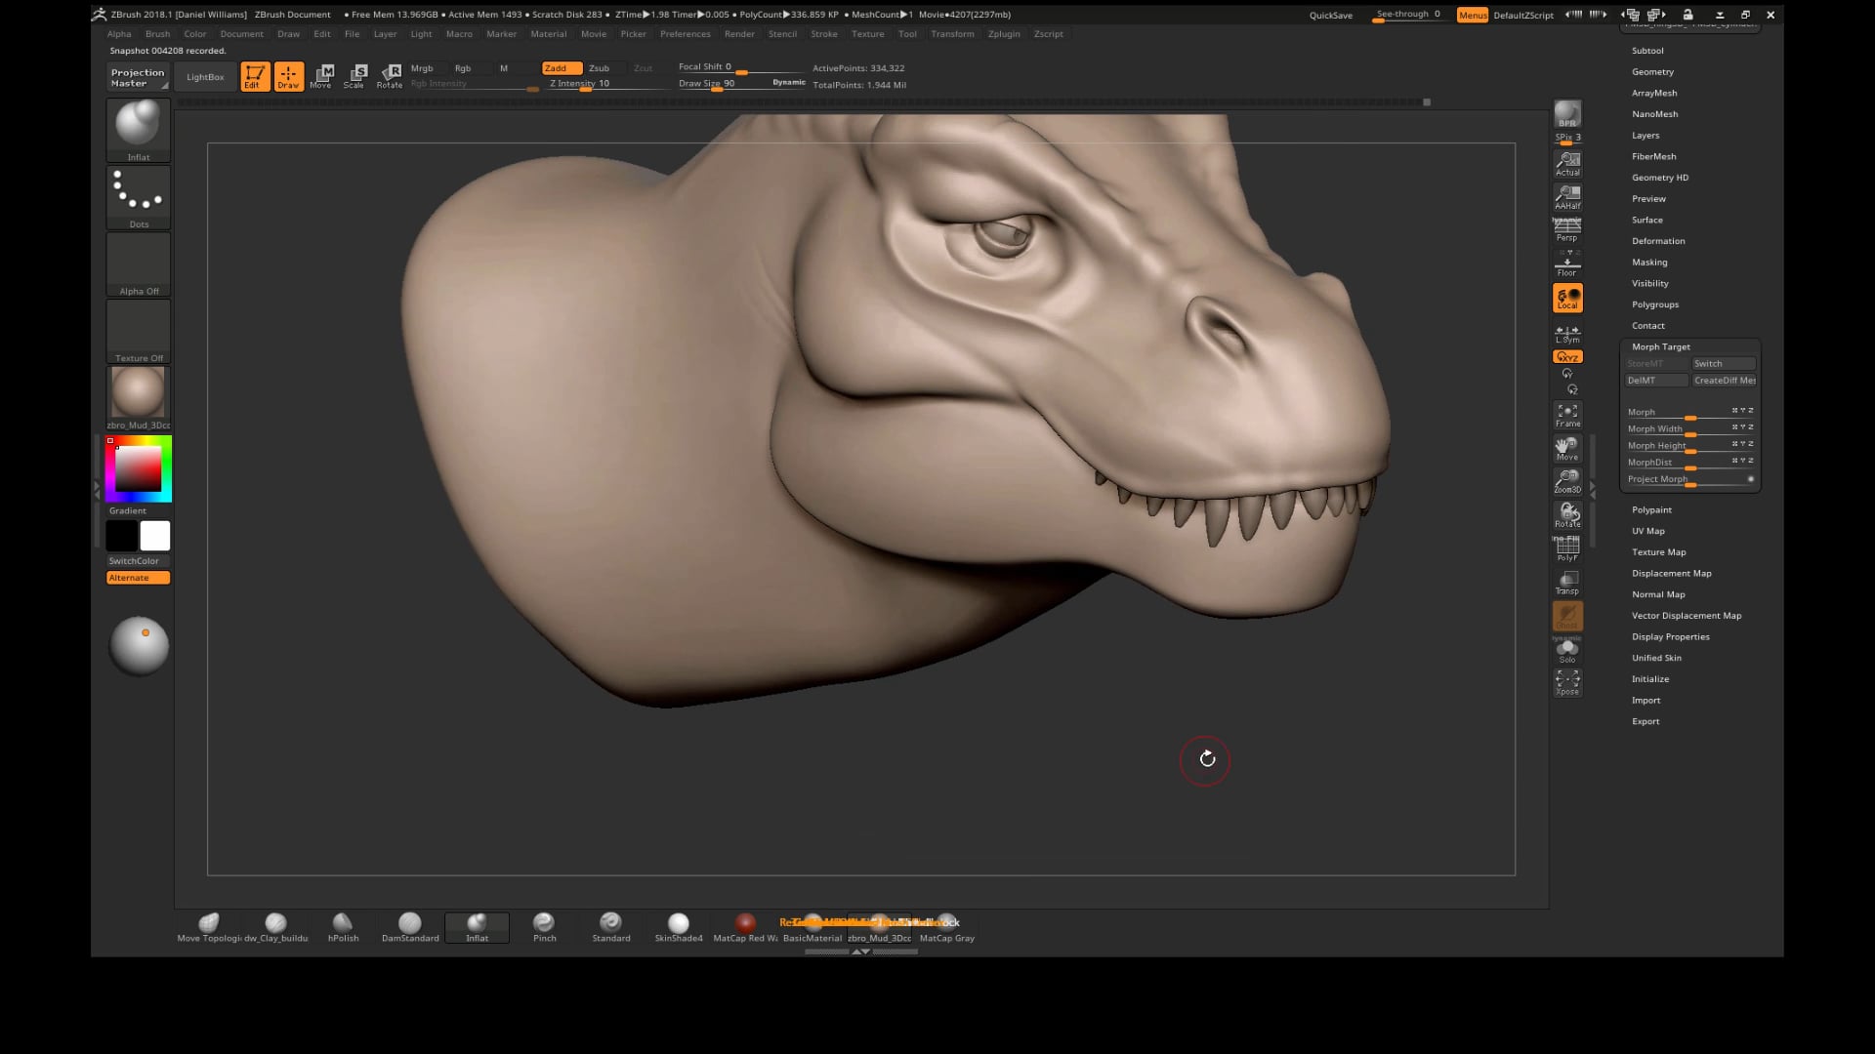
Task: Expand the Deformation section
Action: 1658,241
